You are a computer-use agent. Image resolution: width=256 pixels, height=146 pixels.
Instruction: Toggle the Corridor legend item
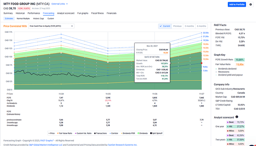(114, 133)
